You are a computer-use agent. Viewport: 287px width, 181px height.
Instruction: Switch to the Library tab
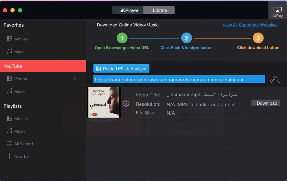[x=159, y=10]
